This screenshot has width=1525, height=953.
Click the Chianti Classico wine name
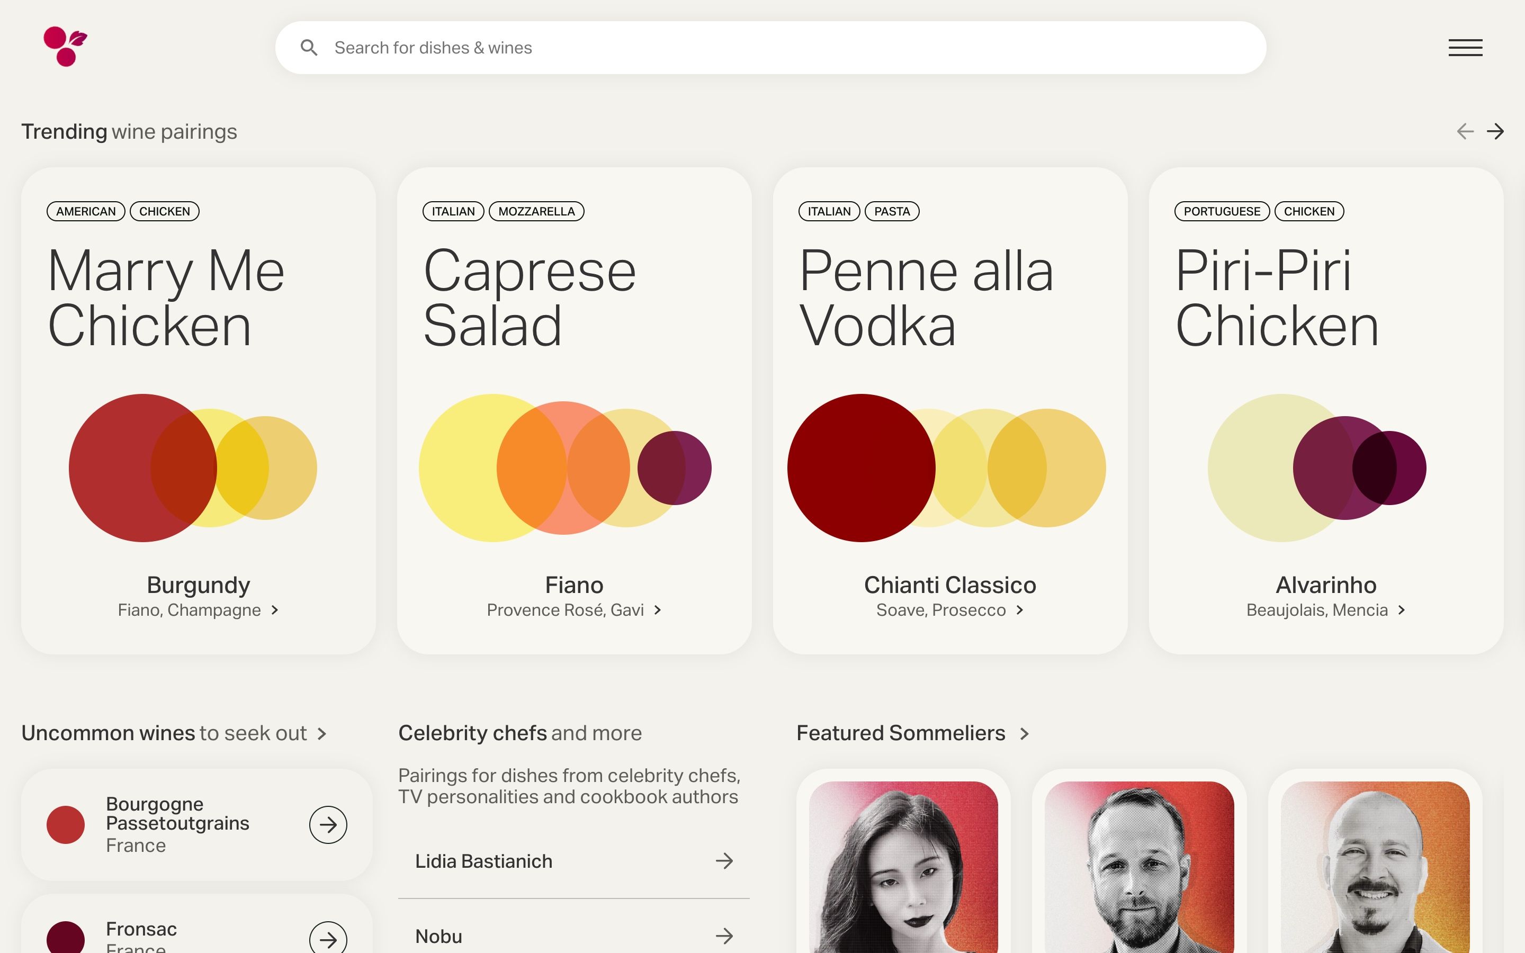(949, 585)
